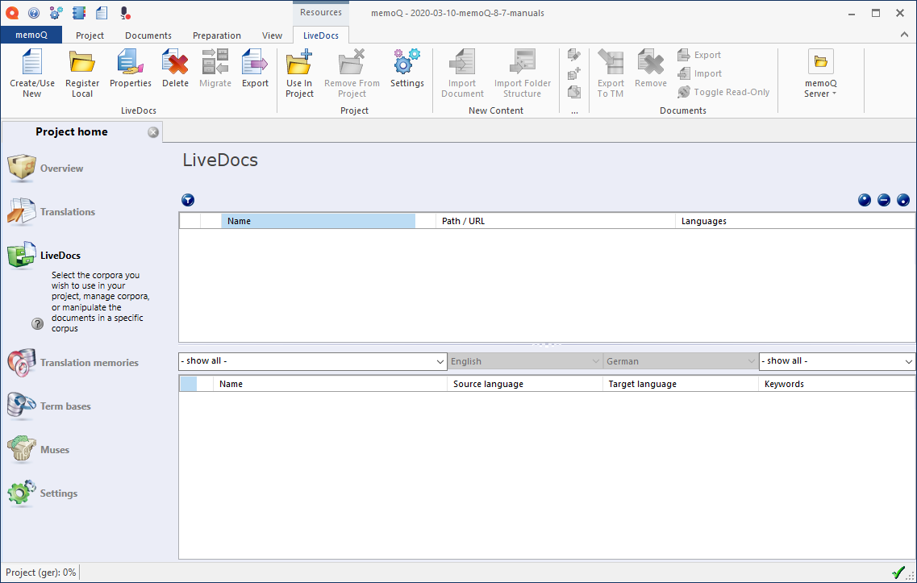Open the memoQ ribbon tab
Image resolution: width=917 pixels, height=583 pixels.
[x=31, y=35]
